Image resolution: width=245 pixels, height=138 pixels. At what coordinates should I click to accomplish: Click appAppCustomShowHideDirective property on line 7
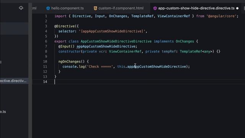[x=106, y=46]
